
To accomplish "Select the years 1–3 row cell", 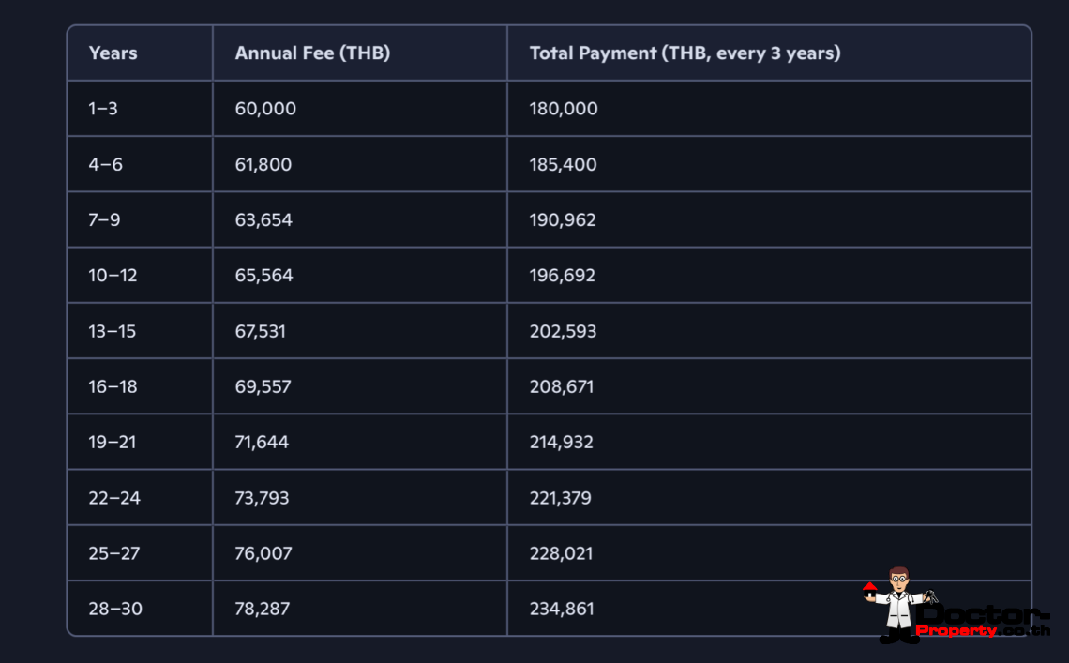I will pos(103,109).
